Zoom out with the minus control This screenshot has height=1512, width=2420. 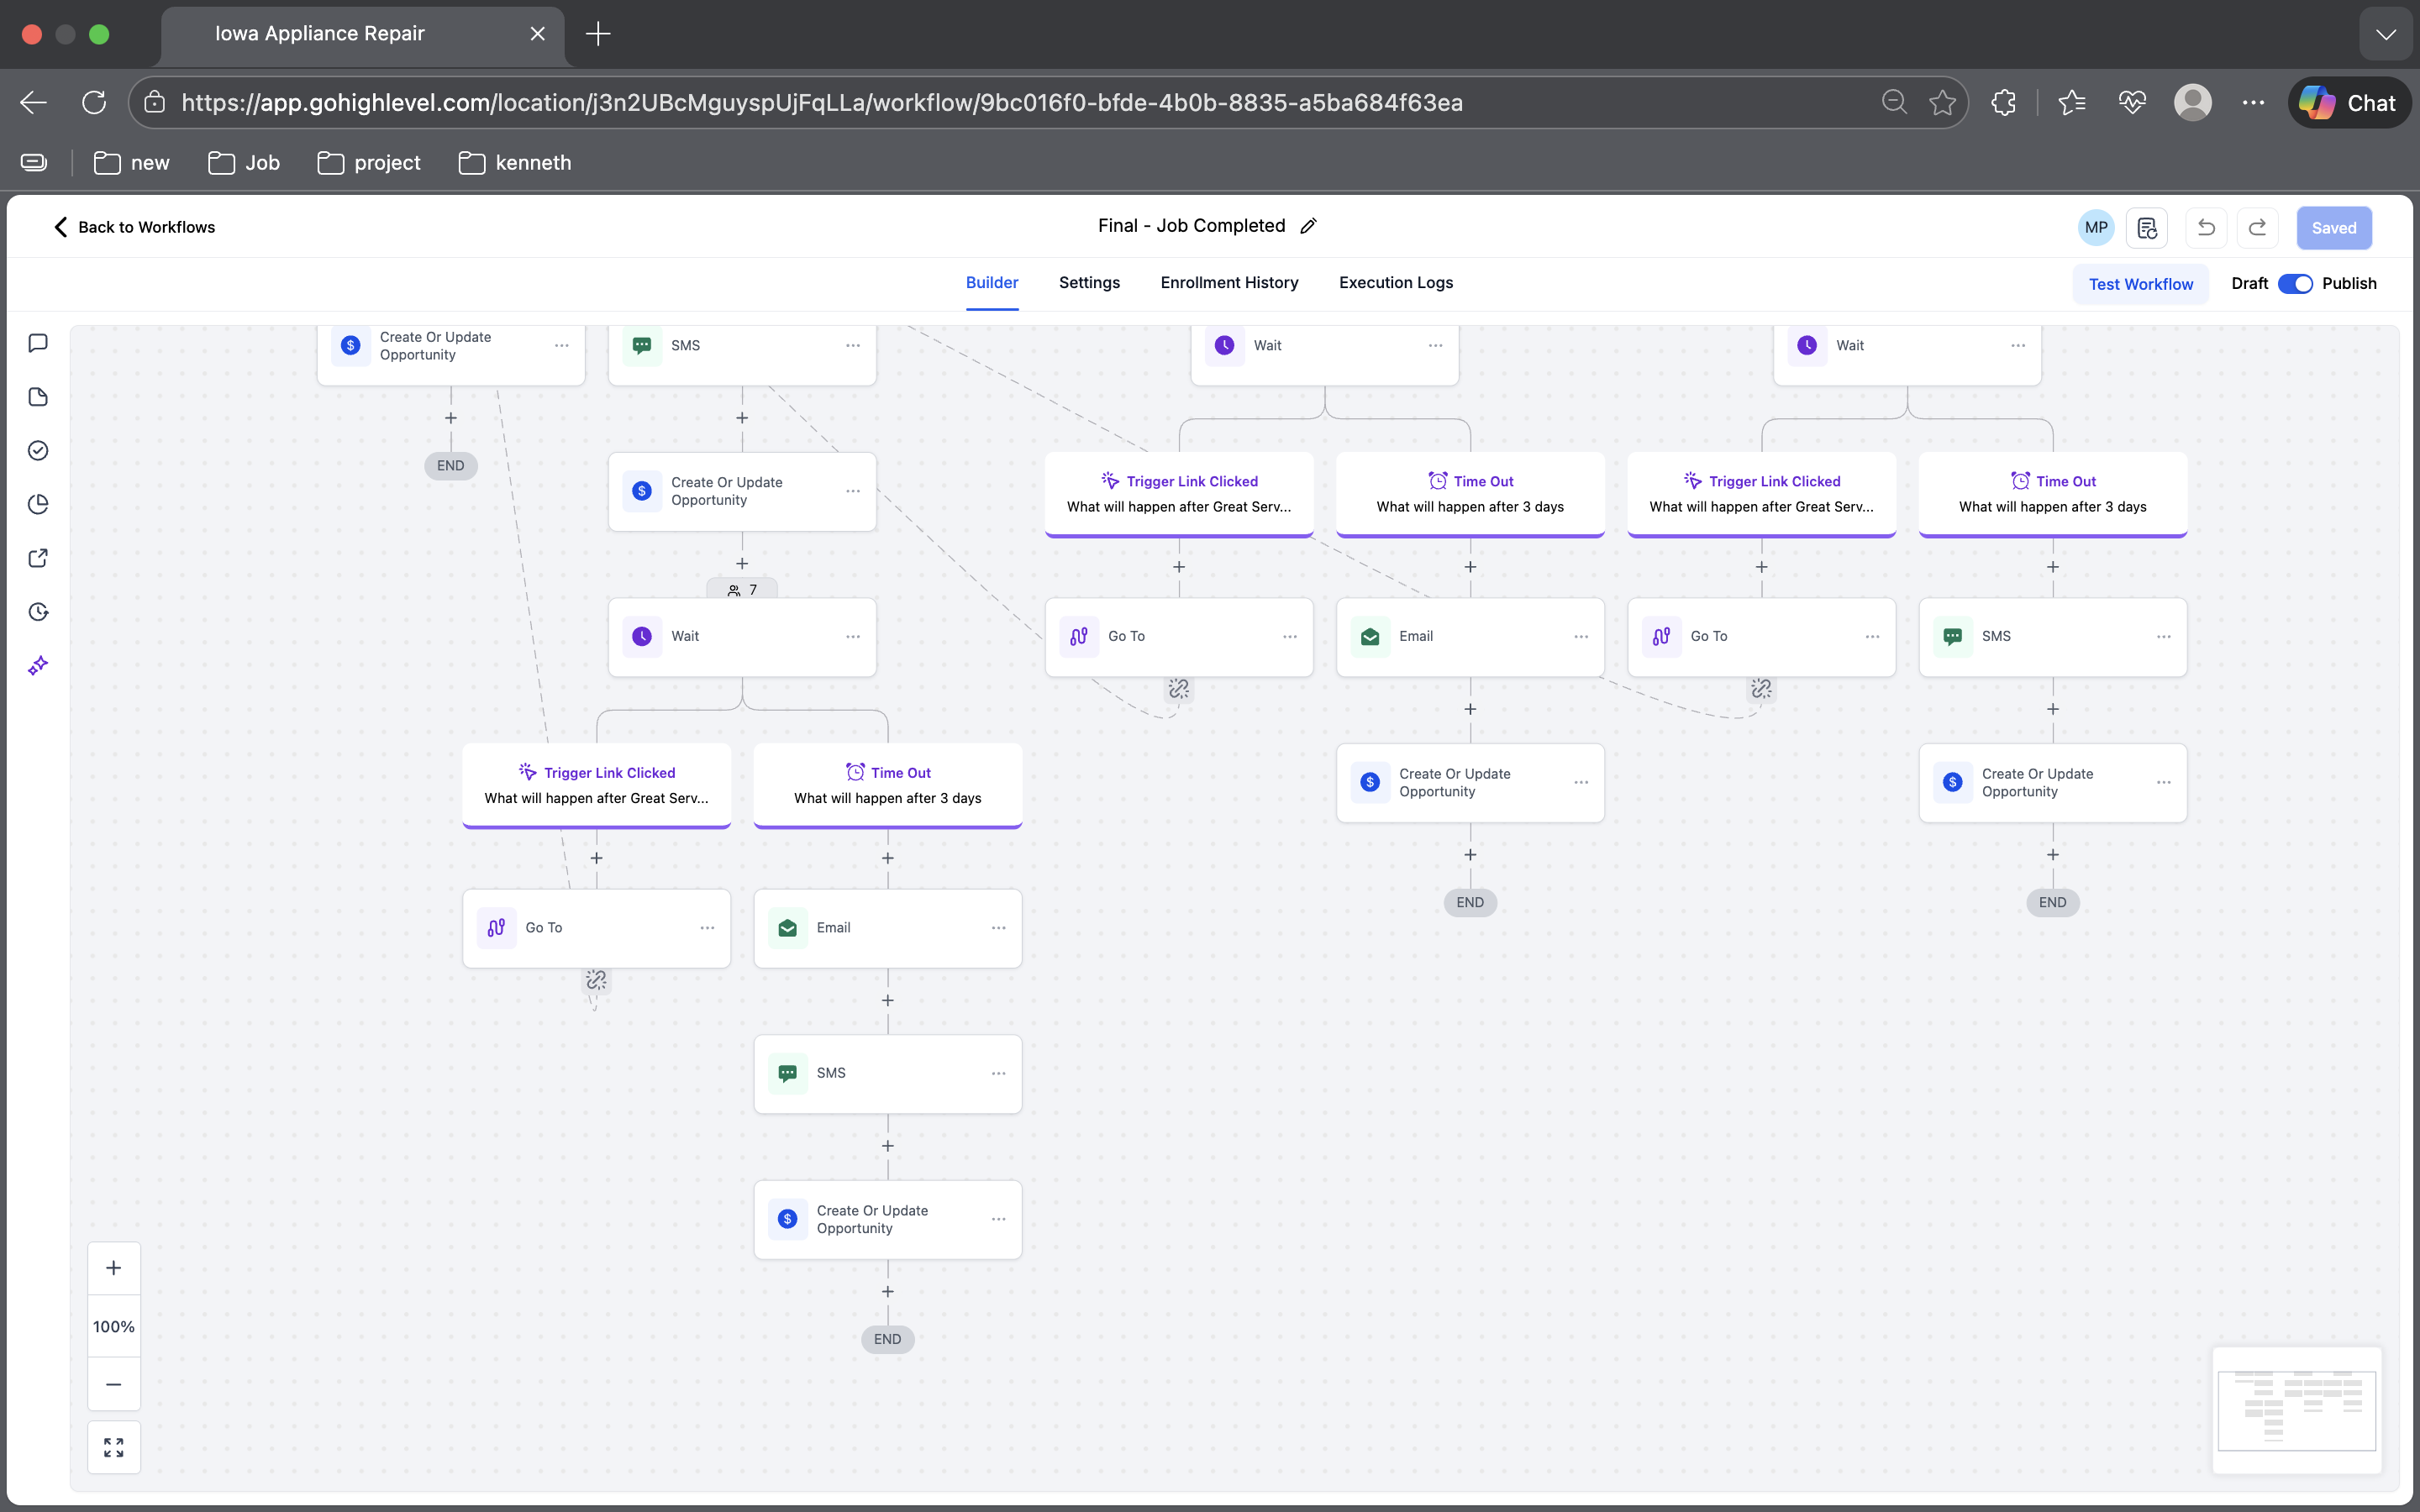[x=114, y=1384]
